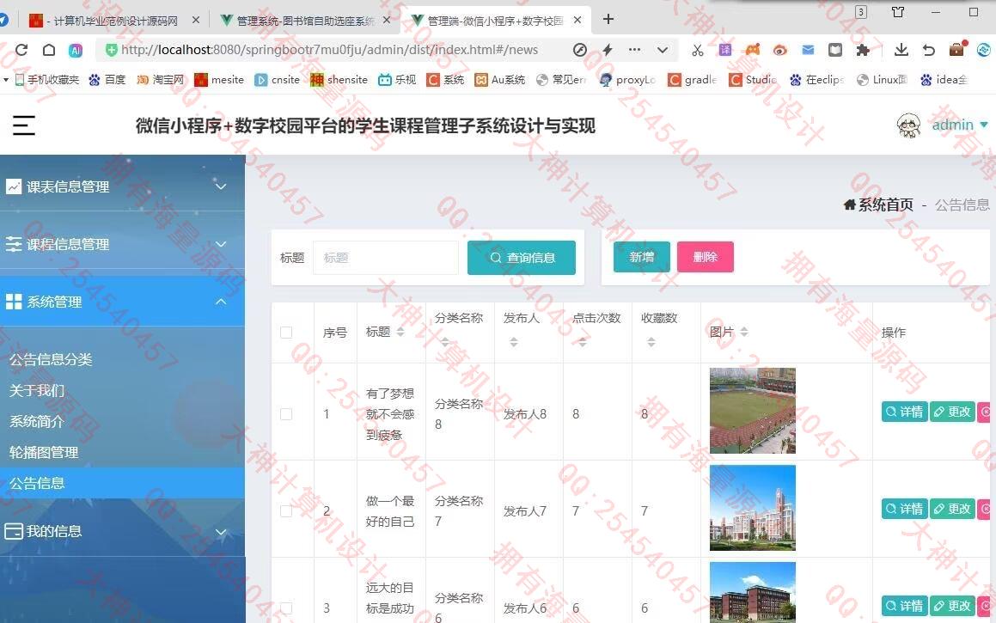Click the eye-shaped red extension icon
The image size is (996, 623).
click(x=780, y=50)
